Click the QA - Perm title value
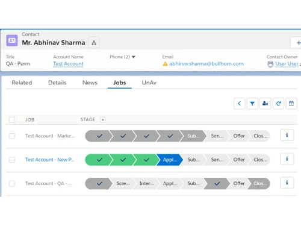This screenshot has height=226, width=301. click(x=18, y=64)
